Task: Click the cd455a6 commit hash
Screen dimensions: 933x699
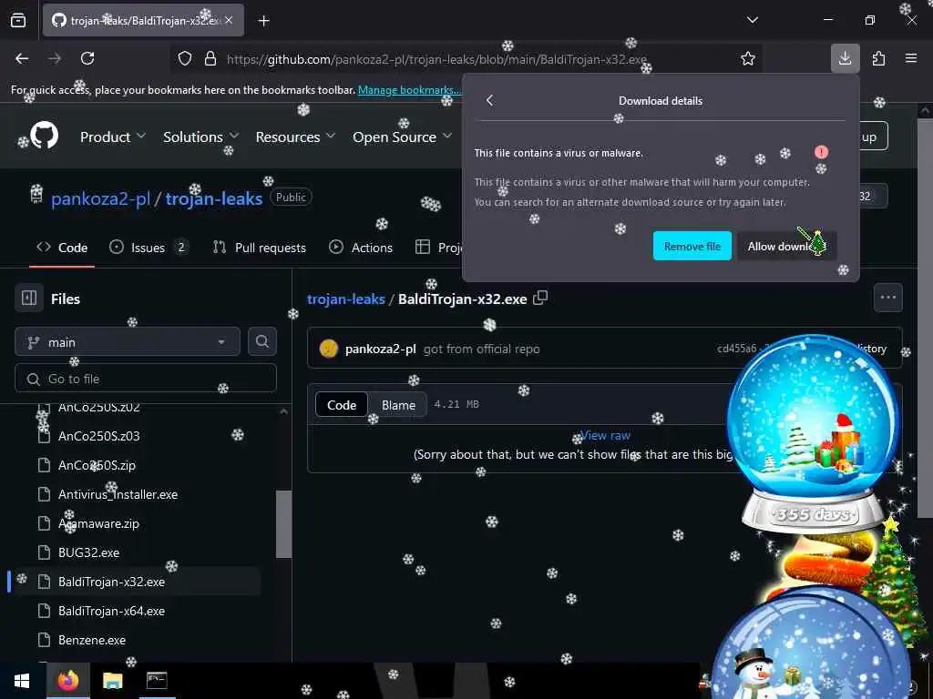Action: click(x=736, y=349)
